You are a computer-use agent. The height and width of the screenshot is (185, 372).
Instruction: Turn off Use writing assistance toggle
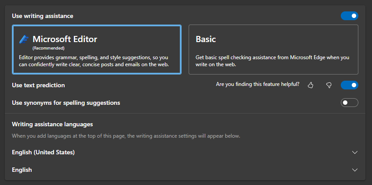coord(350,16)
